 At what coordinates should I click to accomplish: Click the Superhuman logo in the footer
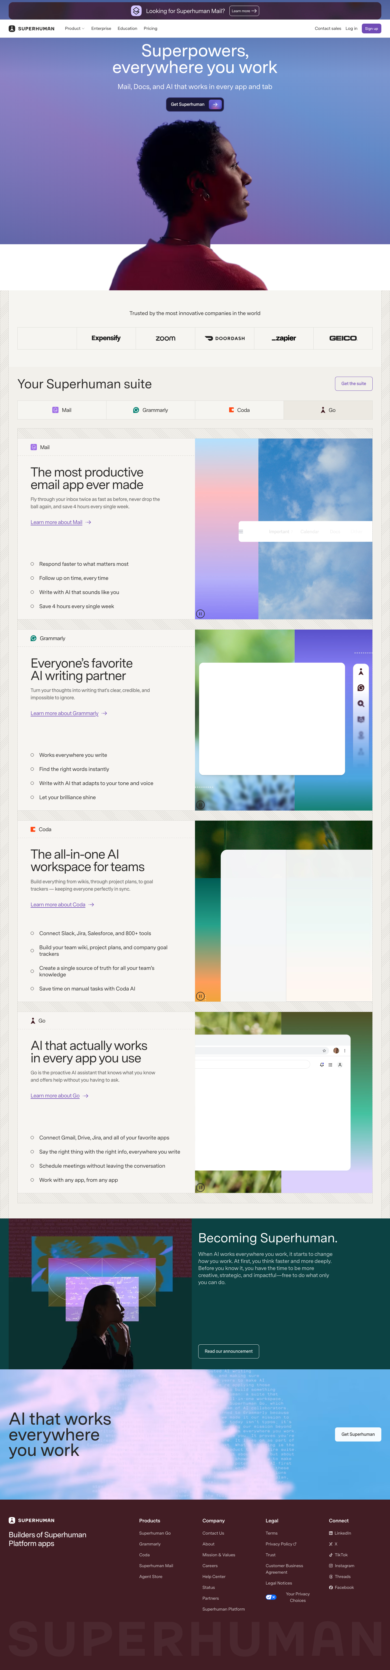click(x=32, y=1520)
